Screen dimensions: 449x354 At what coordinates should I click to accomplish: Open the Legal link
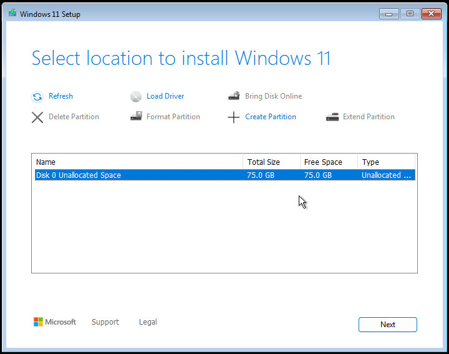point(148,322)
